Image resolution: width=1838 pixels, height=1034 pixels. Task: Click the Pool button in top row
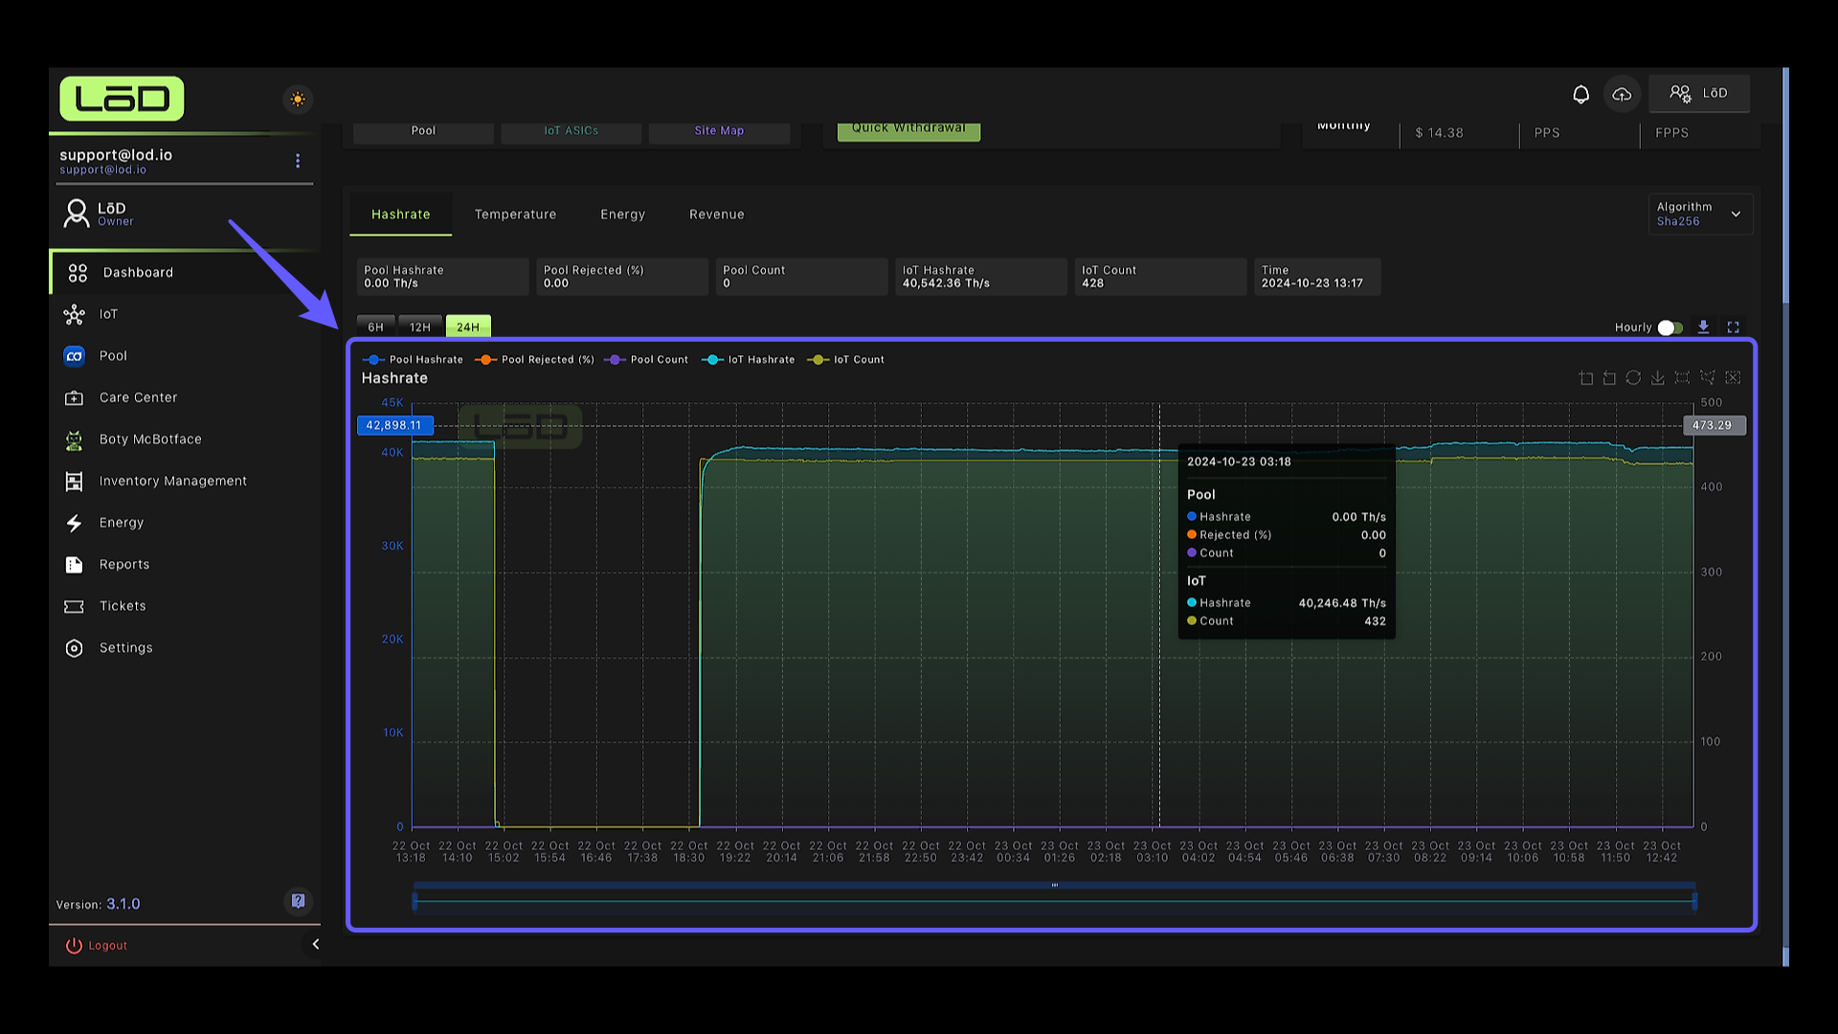point(423,131)
